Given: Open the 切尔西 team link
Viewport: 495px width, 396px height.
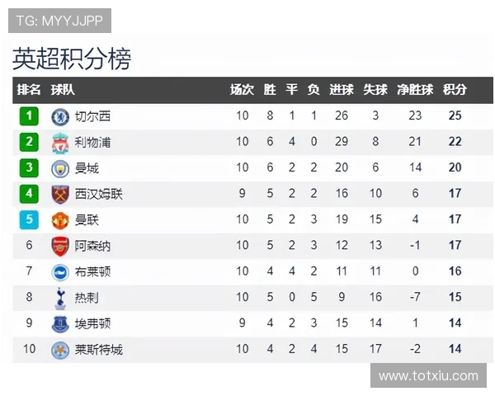Looking at the screenshot, I should tap(92, 116).
